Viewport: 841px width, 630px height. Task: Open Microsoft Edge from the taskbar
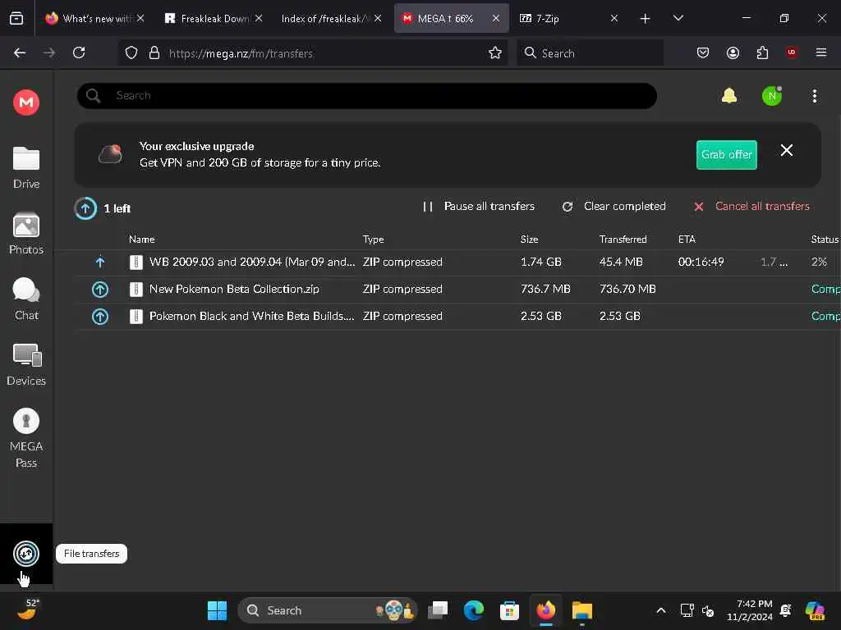tap(474, 610)
